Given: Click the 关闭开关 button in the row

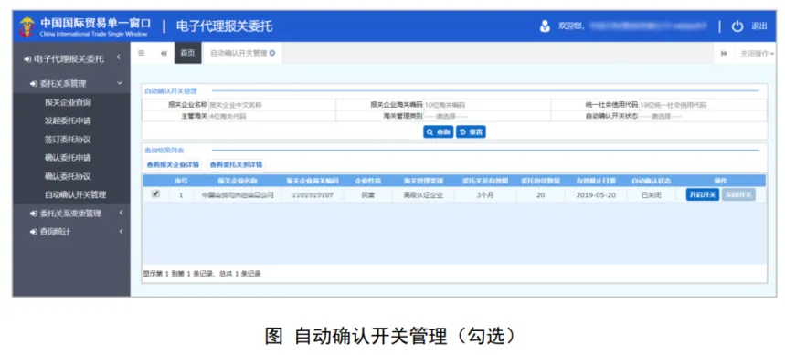Looking at the screenshot, I should [x=739, y=195].
